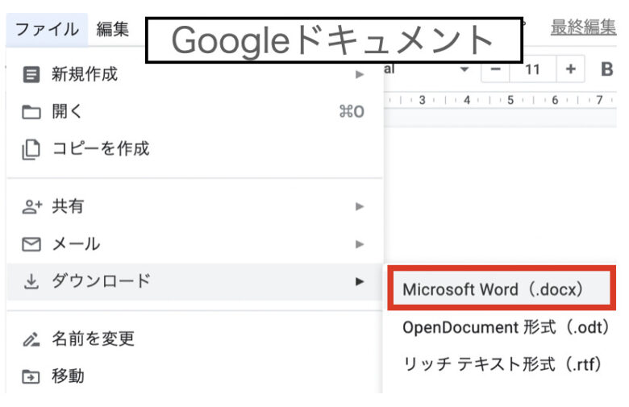
Task: Click the ダウンロード download icon
Action: pyautogui.click(x=31, y=281)
